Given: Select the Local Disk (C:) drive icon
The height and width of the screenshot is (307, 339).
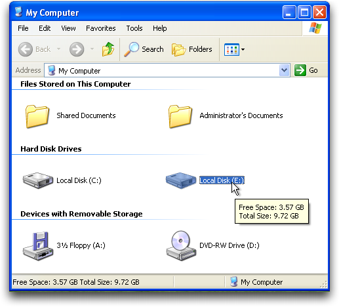Looking at the screenshot, I should click(38, 180).
